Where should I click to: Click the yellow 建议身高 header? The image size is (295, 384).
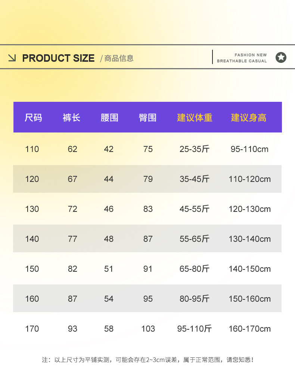(249, 118)
